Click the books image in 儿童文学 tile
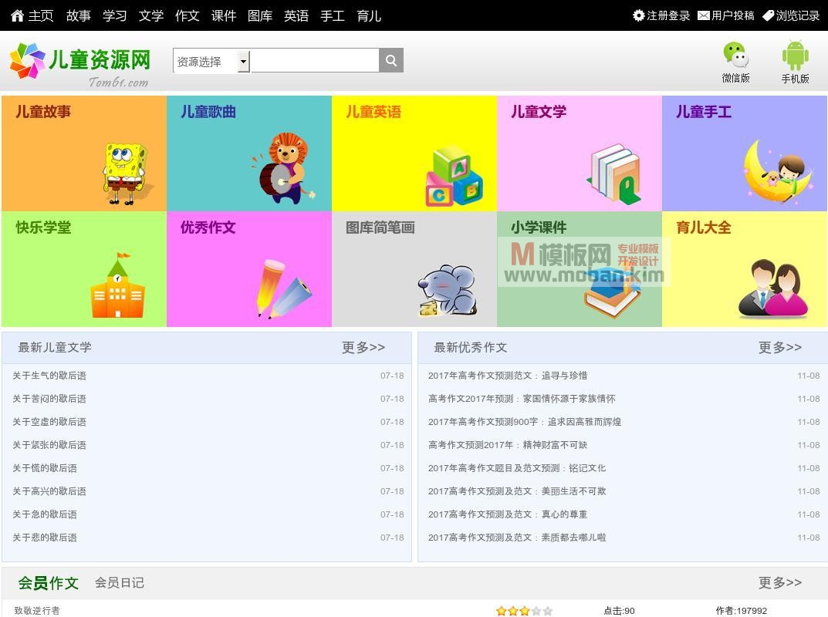Image resolution: width=828 pixels, height=617 pixels. 615,174
